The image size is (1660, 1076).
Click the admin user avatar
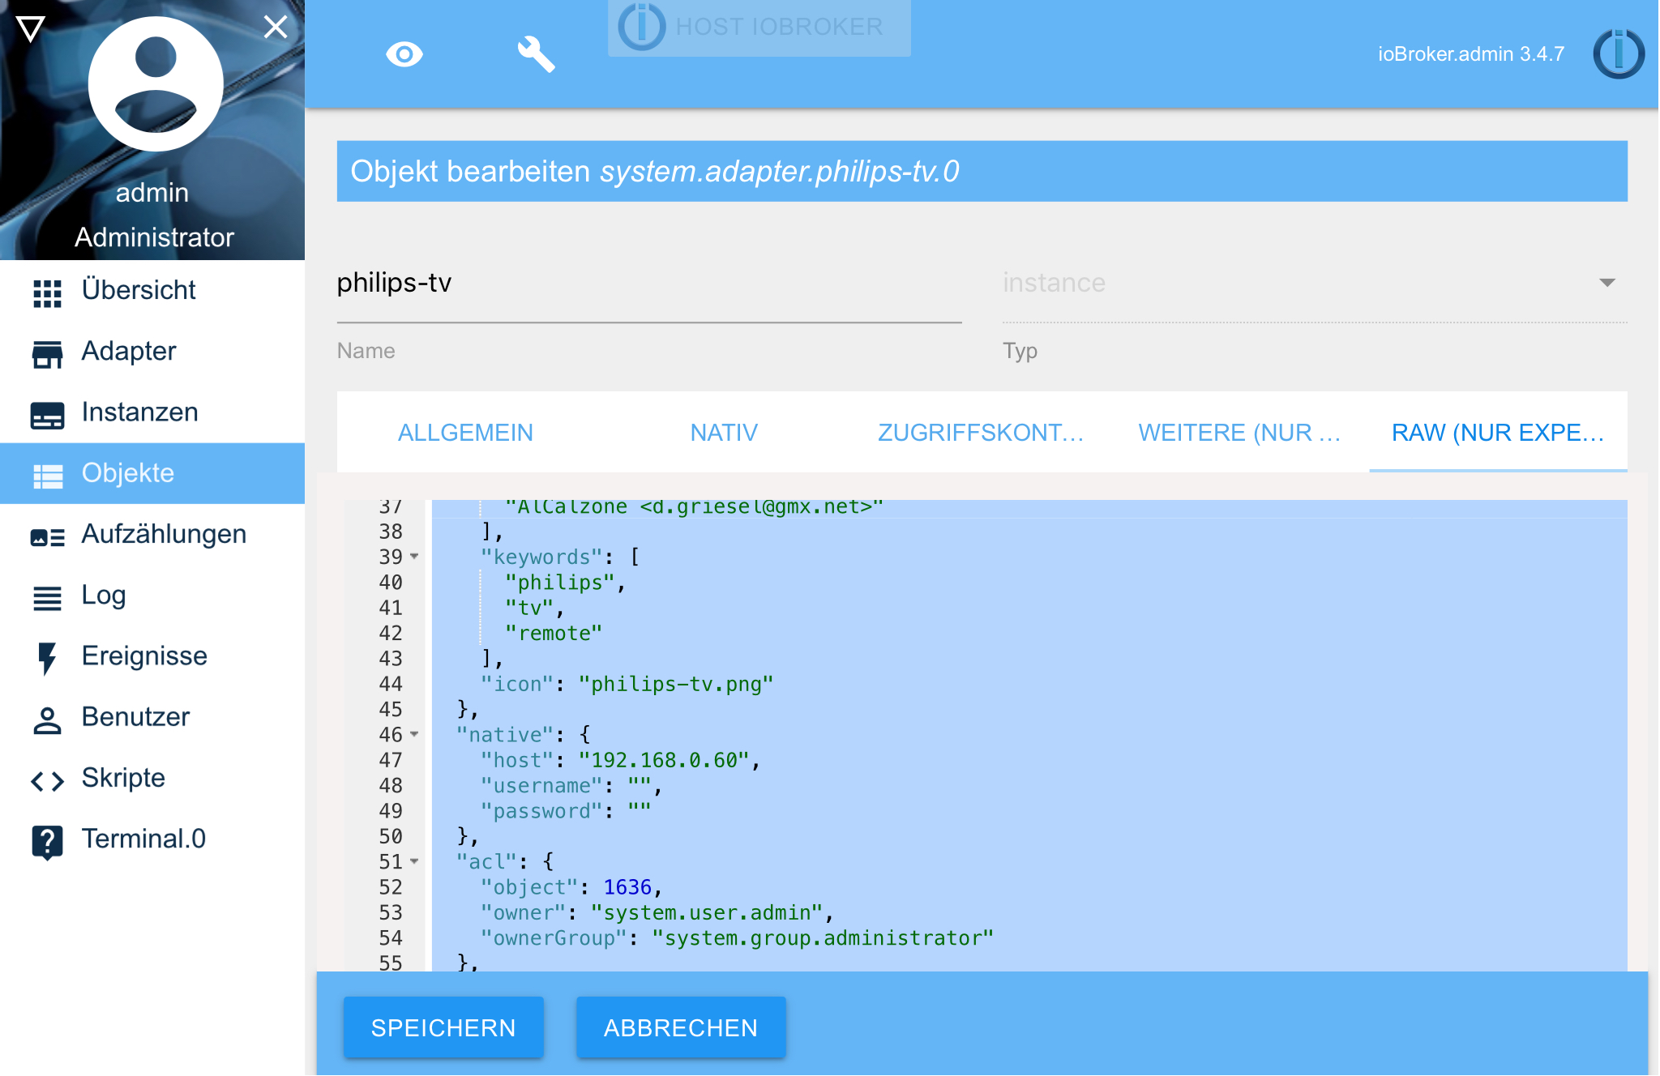pos(156,84)
